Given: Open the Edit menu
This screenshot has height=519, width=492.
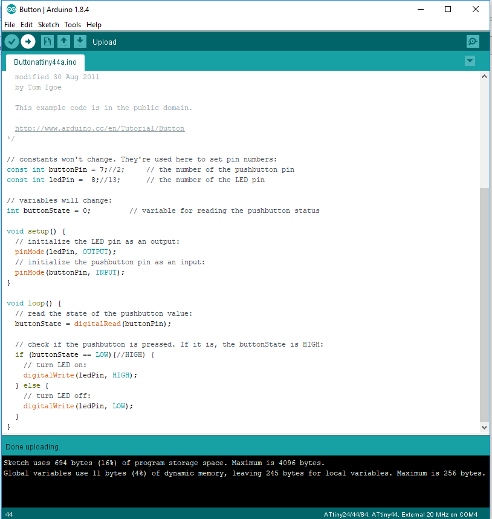Looking at the screenshot, I should 27,25.
